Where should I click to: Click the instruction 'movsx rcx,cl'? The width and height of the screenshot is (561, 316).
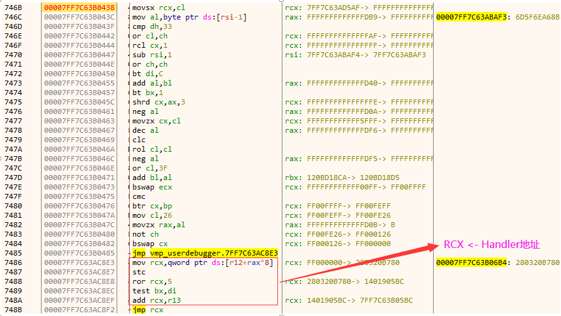pos(159,8)
